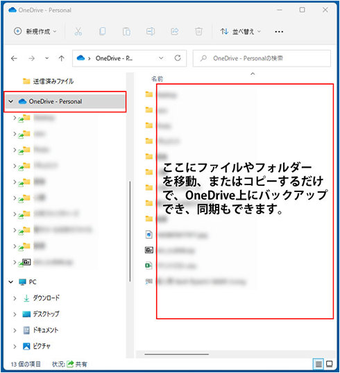The width and height of the screenshot is (340, 373).
Task: Open the 並べ替え sort dropdown
Action: pos(241,31)
